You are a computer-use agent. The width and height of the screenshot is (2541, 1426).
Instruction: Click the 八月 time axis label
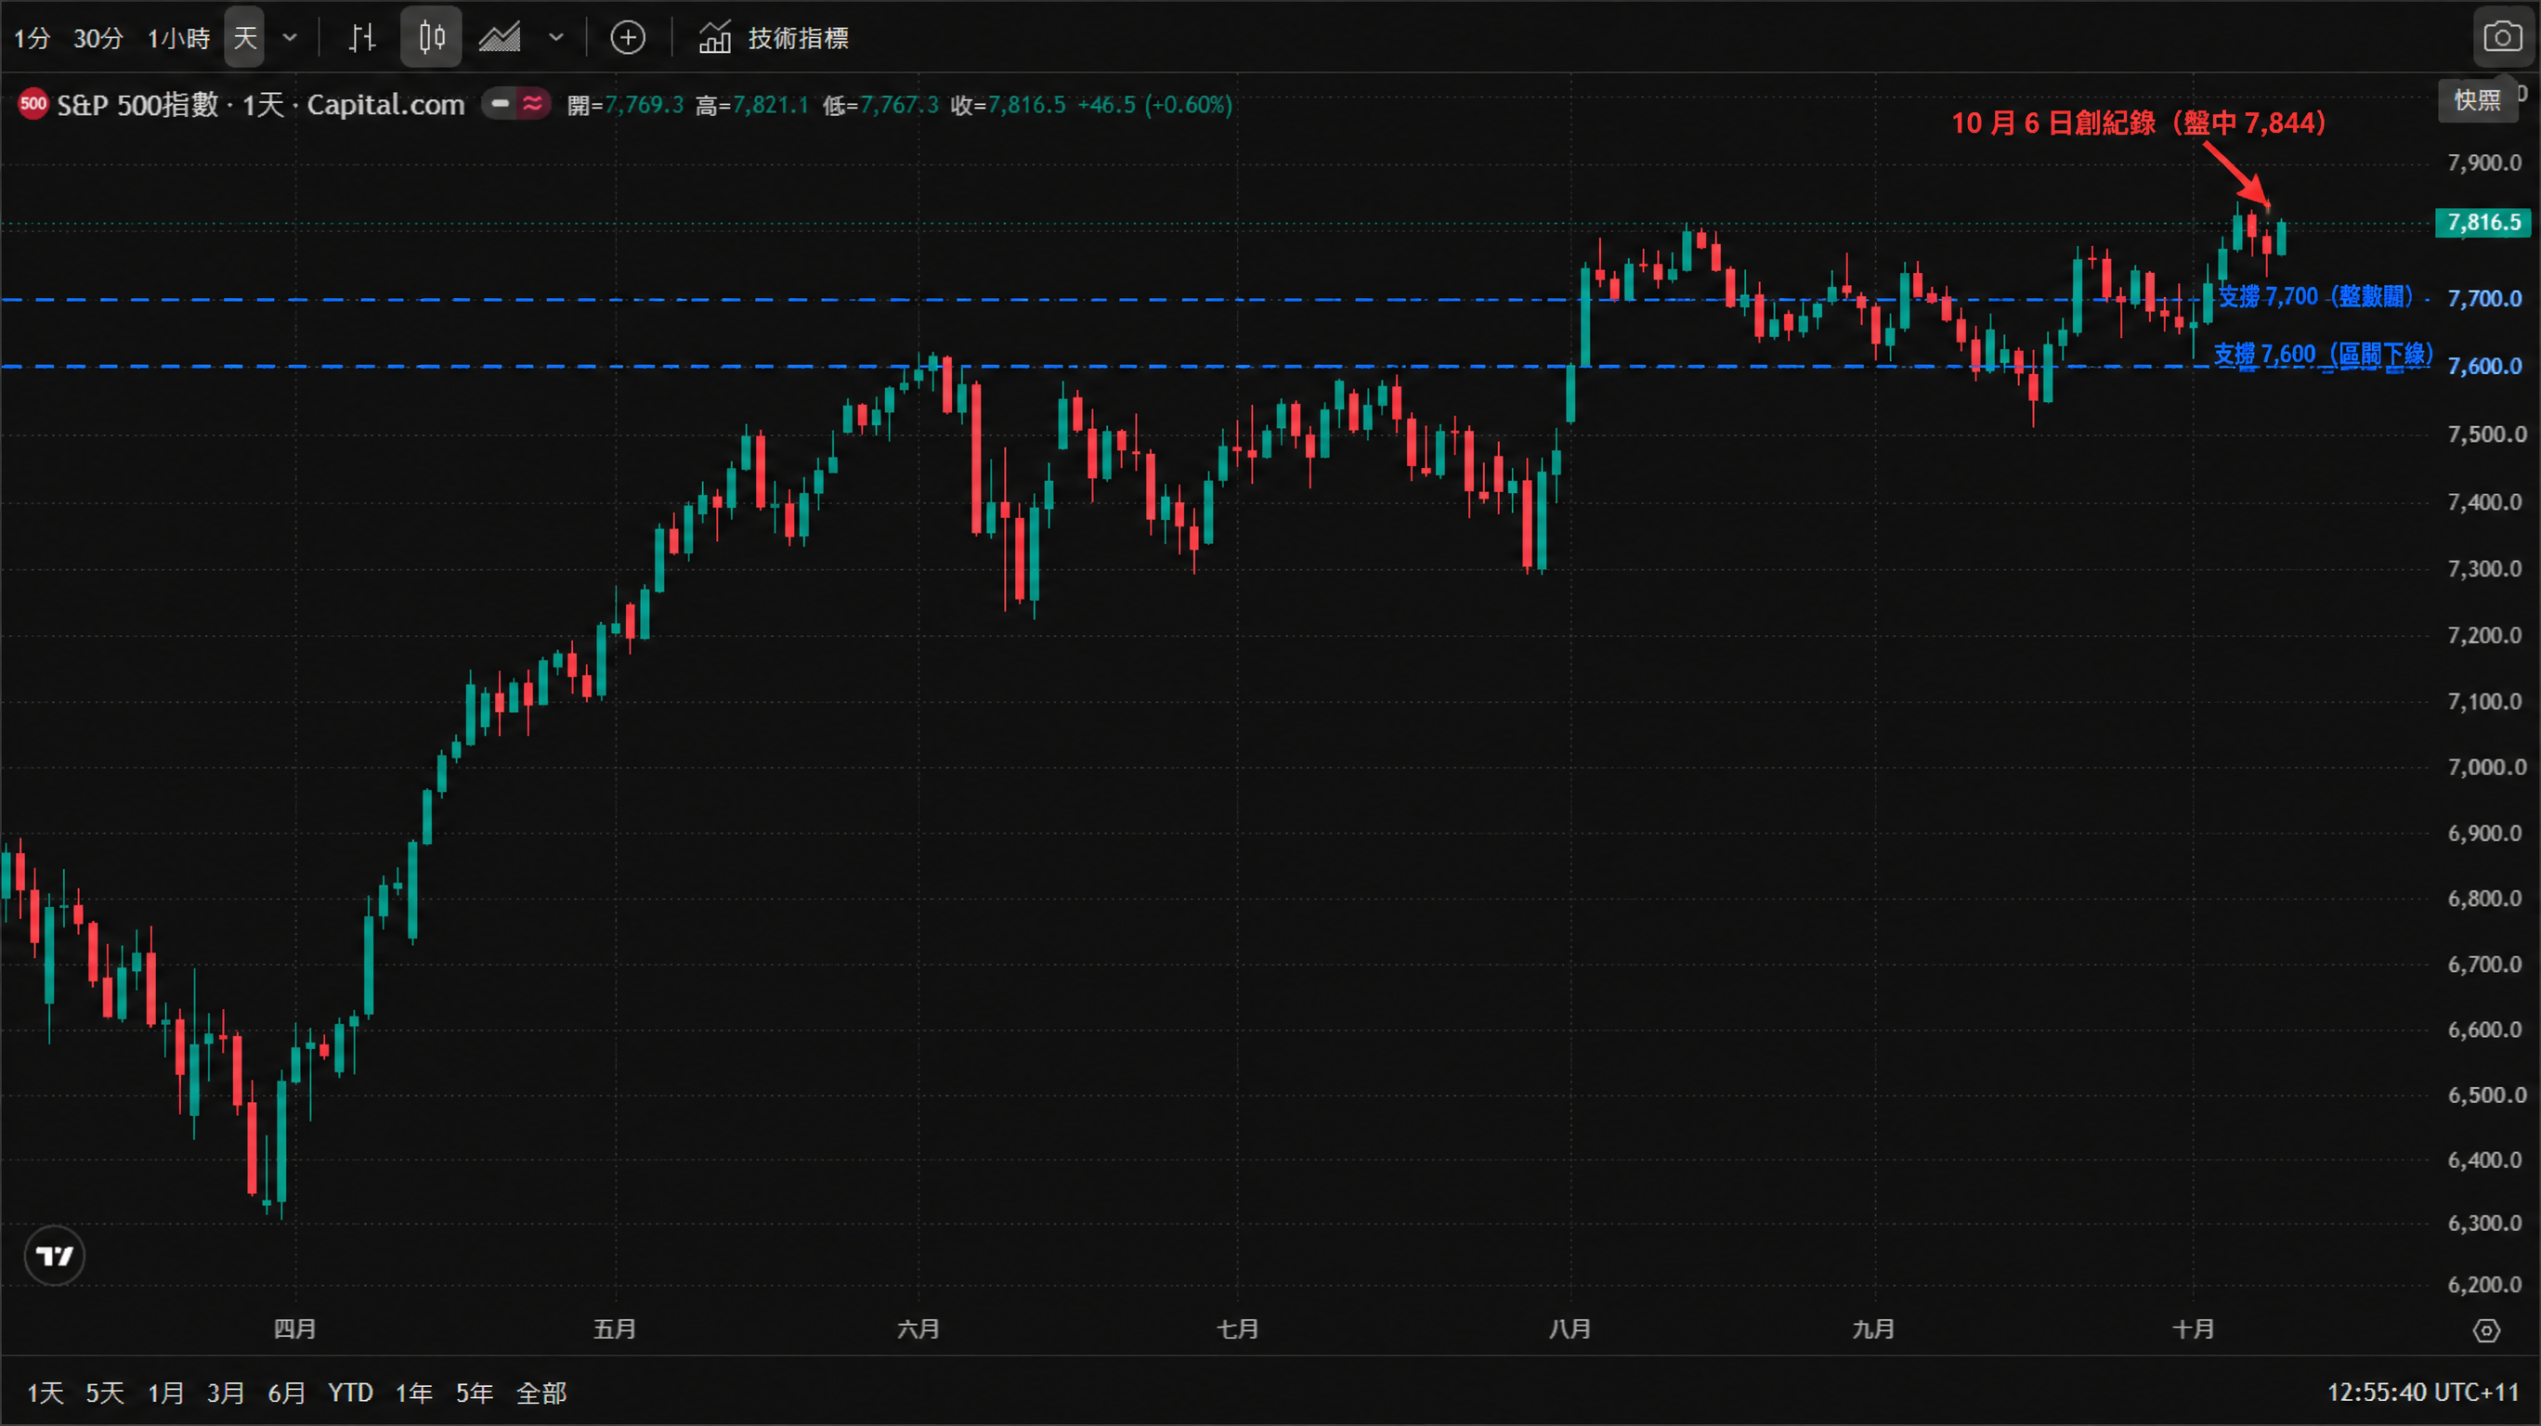tap(1570, 1330)
